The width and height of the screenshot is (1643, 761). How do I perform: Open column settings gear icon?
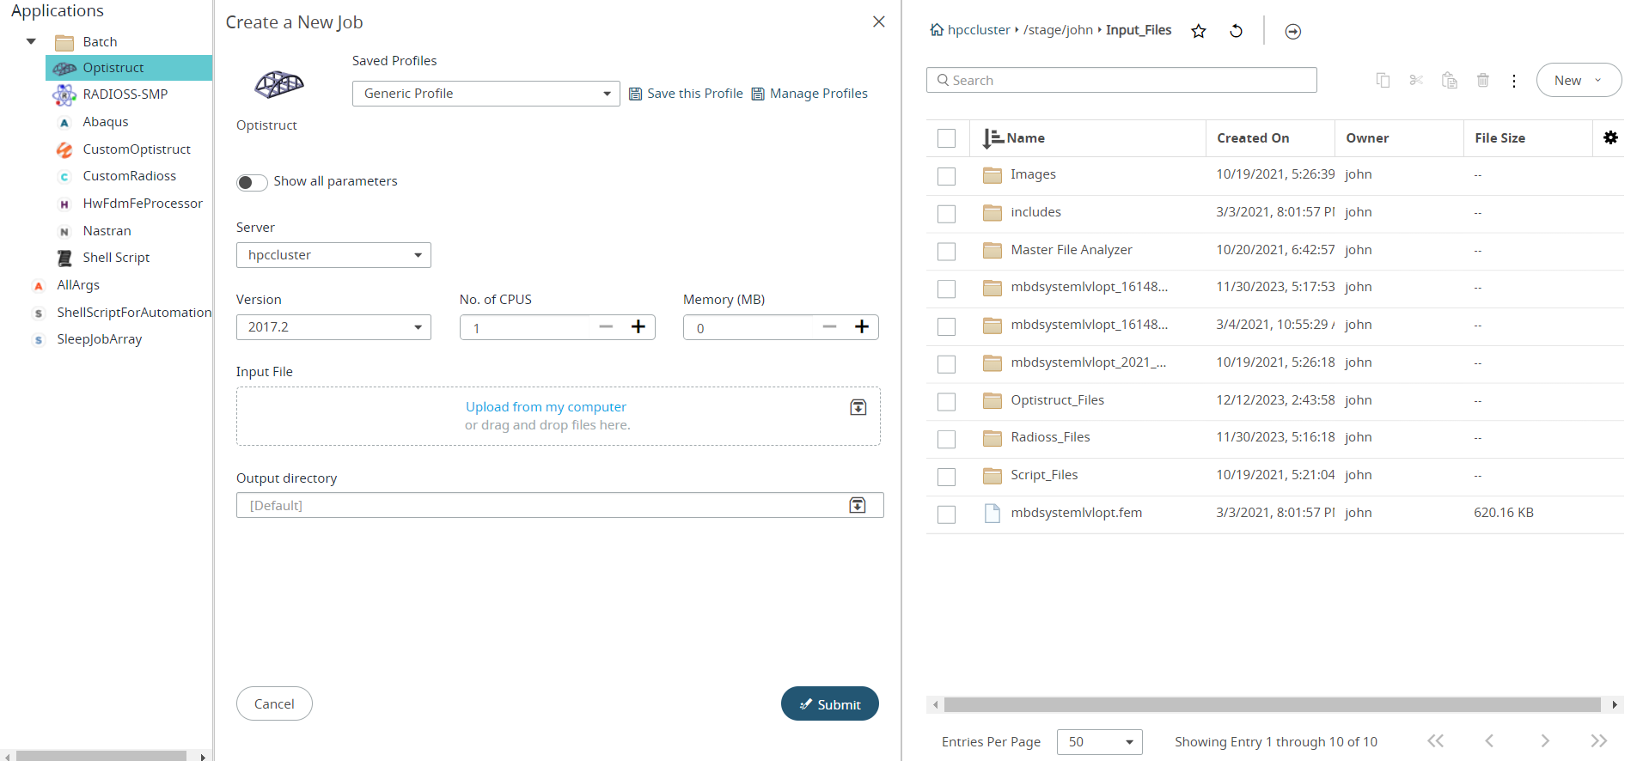point(1610,137)
